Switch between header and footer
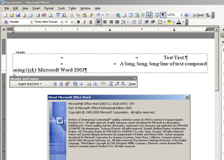 (x=110, y=84)
